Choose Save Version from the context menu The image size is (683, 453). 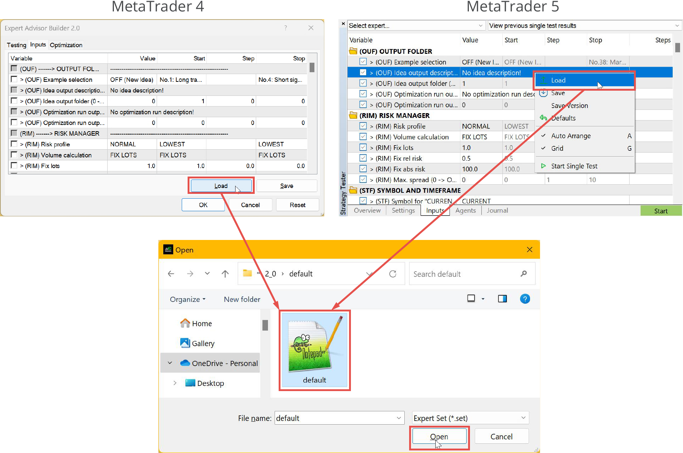pyautogui.click(x=585, y=106)
